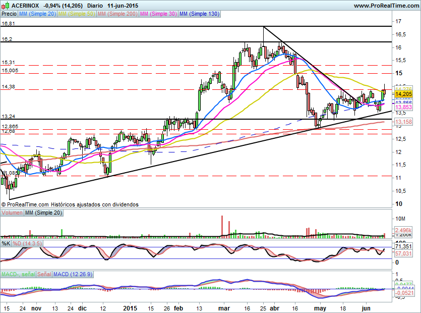
Task: Open the %D (14 3 5) label
Action: (x=27, y=243)
